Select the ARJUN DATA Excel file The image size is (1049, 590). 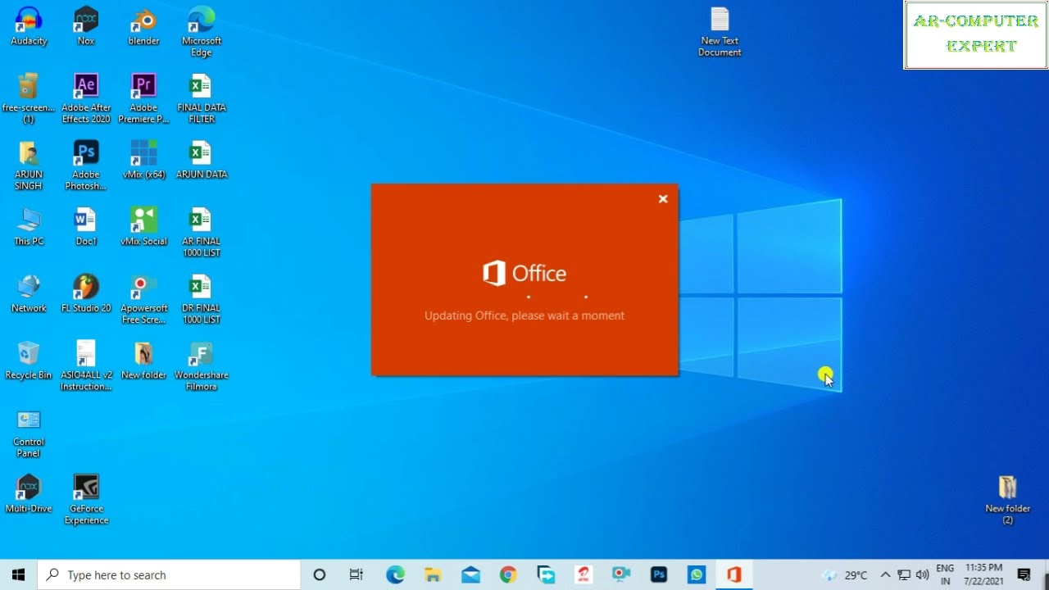tap(201, 160)
